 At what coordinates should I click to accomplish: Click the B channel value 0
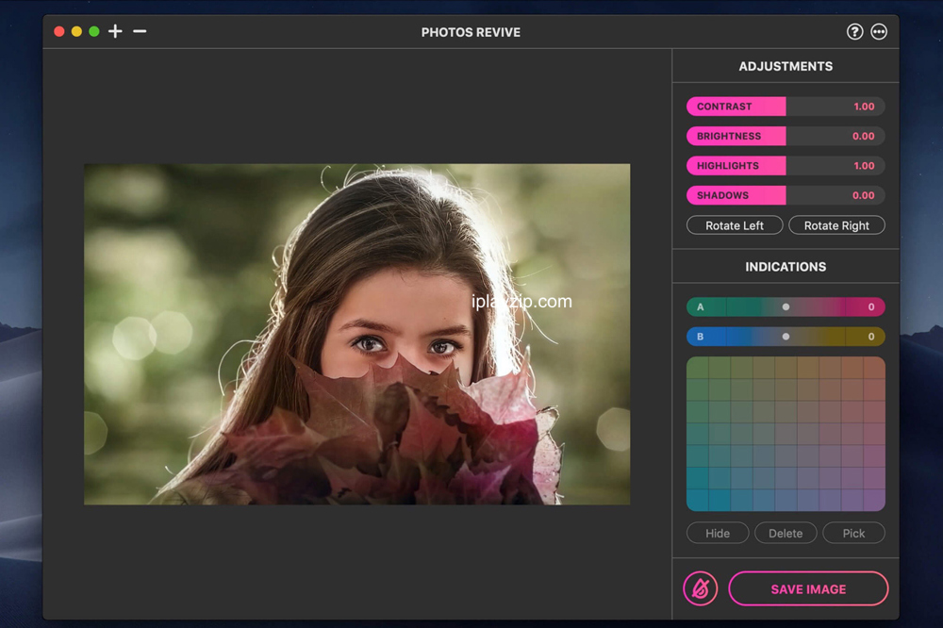click(x=870, y=337)
